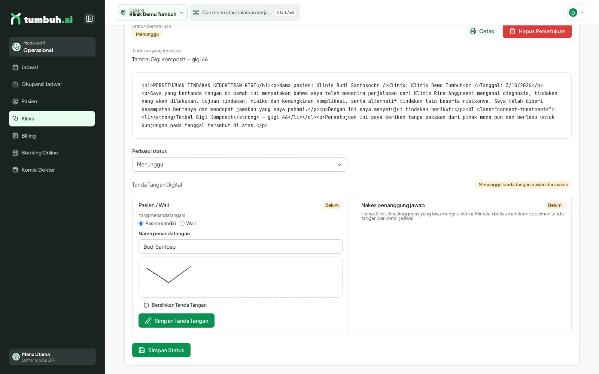Click the Klinis stethoscope icon
The image size is (599, 374).
point(15,119)
